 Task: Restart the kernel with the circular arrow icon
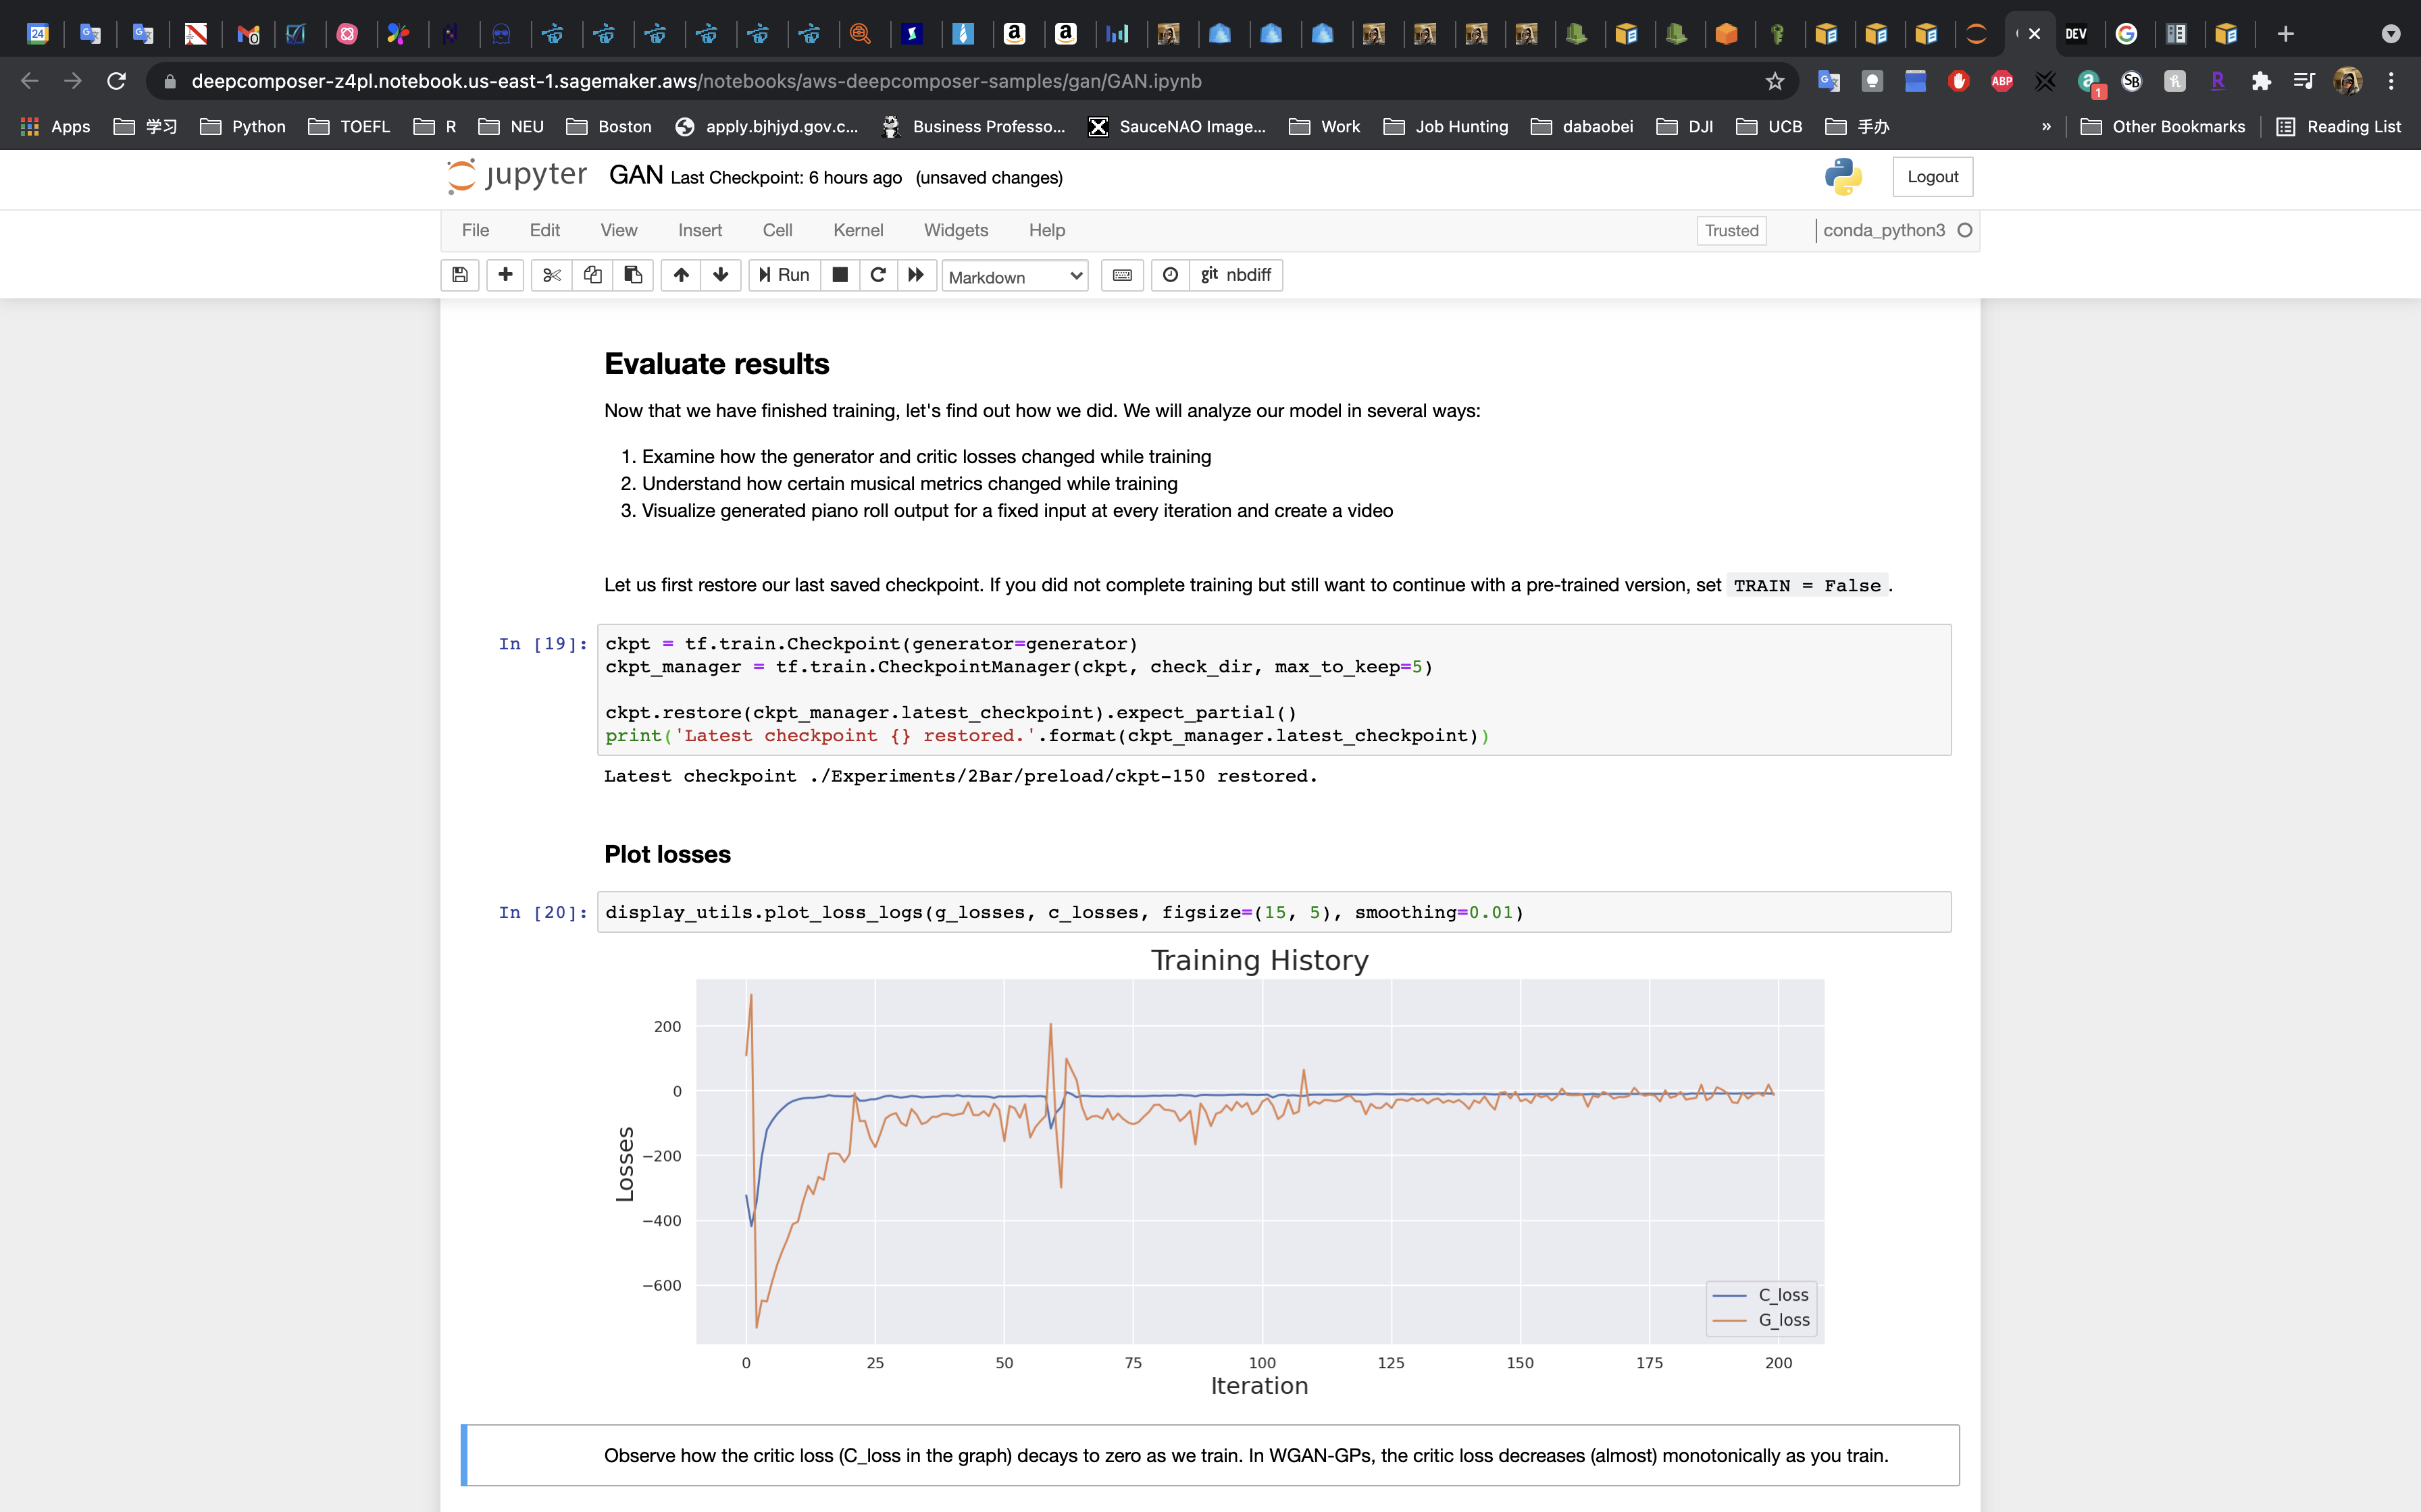point(877,275)
